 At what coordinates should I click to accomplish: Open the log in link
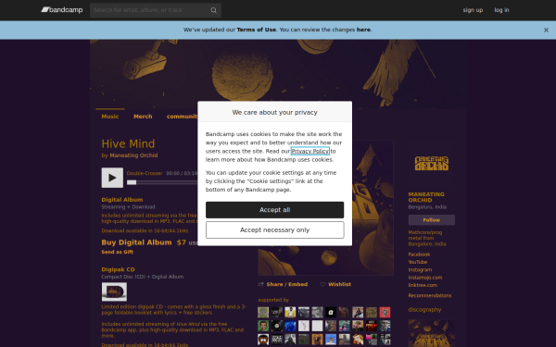click(501, 10)
